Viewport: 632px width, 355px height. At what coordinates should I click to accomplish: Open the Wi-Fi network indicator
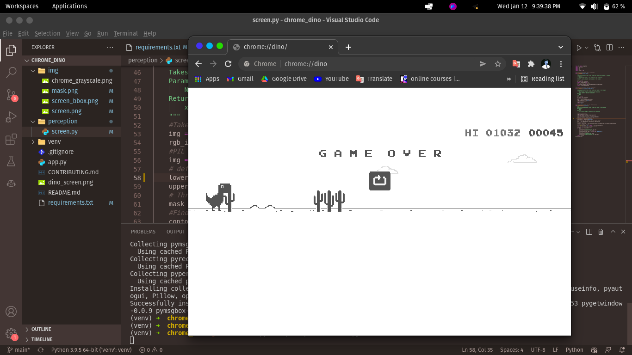coord(582,6)
